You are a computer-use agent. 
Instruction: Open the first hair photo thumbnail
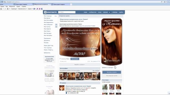(x=63, y=76)
